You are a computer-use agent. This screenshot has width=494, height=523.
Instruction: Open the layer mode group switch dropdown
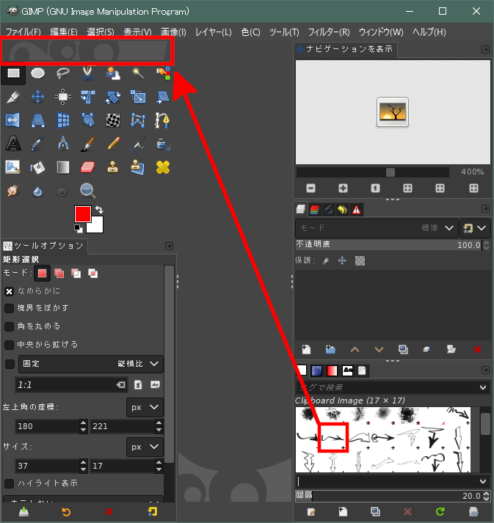pos(475,228)
